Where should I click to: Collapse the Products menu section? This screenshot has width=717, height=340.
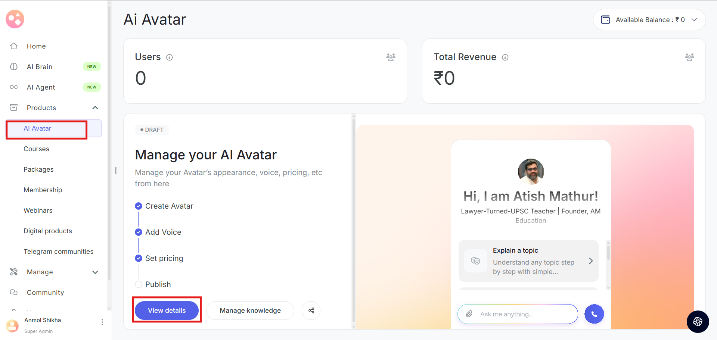pos(95,108)
